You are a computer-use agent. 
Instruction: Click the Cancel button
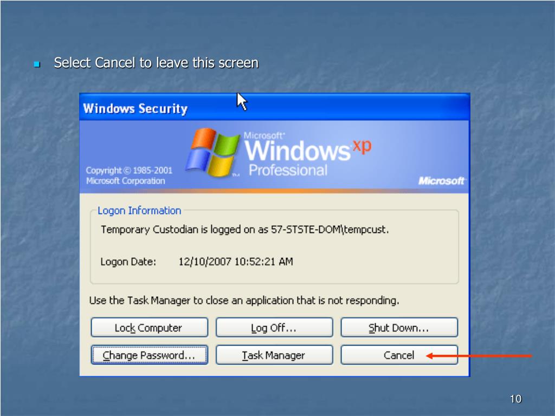[x=399, y=355]
